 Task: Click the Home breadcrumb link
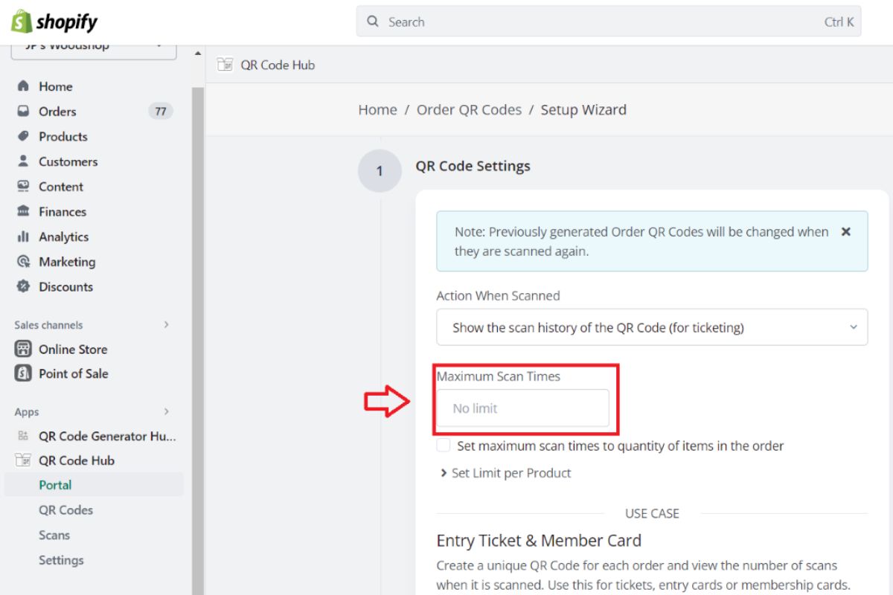377,109
